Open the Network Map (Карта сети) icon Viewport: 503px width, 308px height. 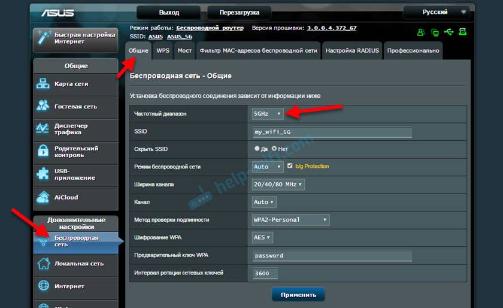(43, 84)
